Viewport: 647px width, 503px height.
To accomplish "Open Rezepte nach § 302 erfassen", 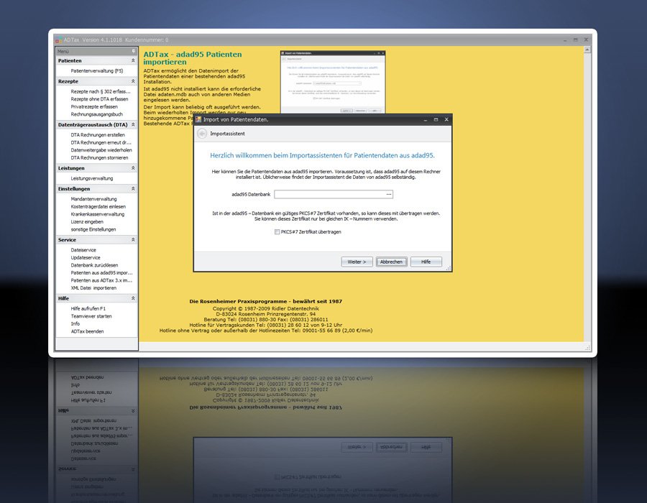I will click(100, 91).
